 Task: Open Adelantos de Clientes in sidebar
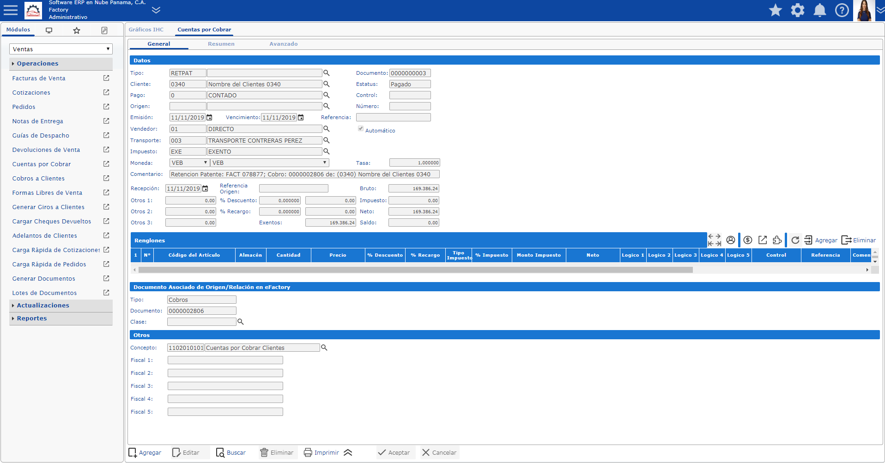coord(44,235)
